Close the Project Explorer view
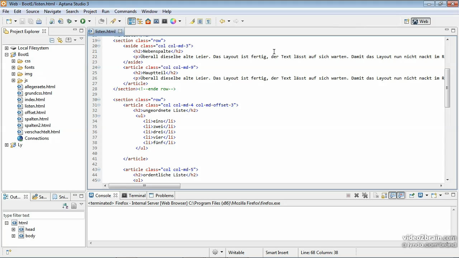This screenshot has width=459, height=258. click(44, 31)
